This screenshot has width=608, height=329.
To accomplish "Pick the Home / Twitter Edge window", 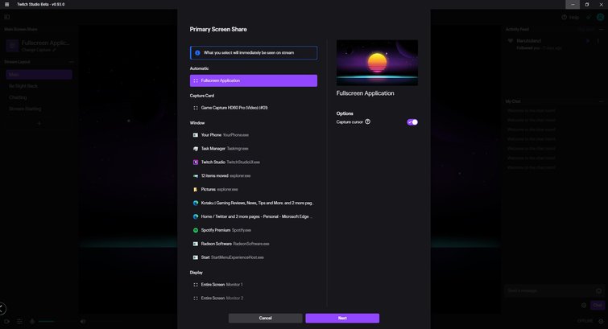I will [253, 216].
